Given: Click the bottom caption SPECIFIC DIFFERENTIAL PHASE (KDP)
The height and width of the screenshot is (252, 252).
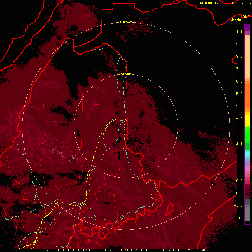Looking at the screenshot, I should 87,250.
